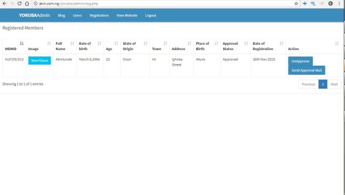
Task: Open the Chrome three-dot menu
Action: pos(339,4)
